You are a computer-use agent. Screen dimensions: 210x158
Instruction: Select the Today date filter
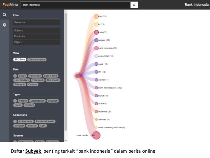[22, 76]
